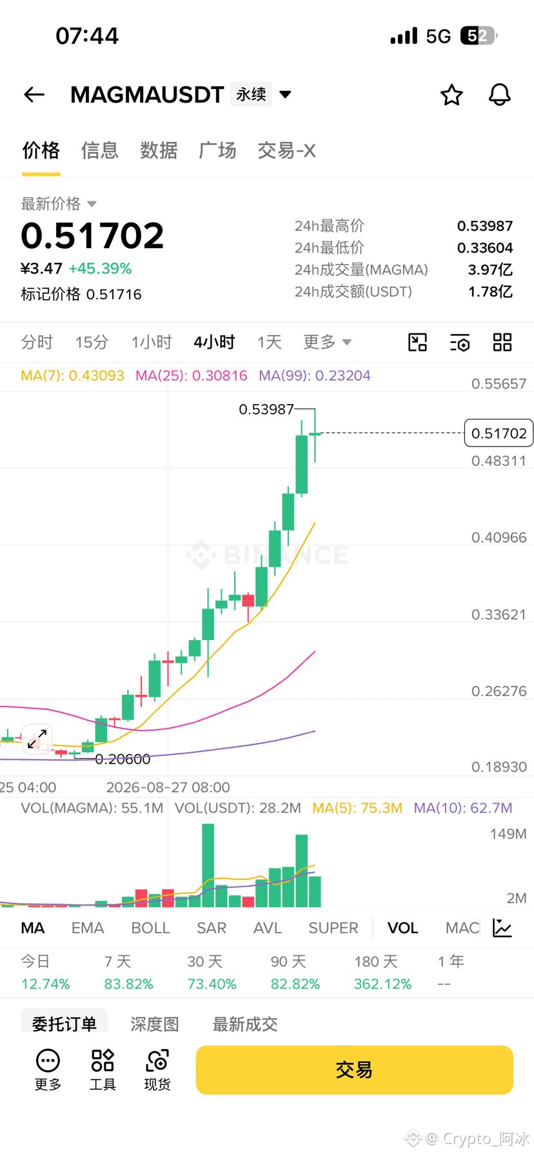Tap the 标记价格 0.51716 text
Viewport: 534px width, 1155px height.
pyautogui.click(x=81, y=295)
